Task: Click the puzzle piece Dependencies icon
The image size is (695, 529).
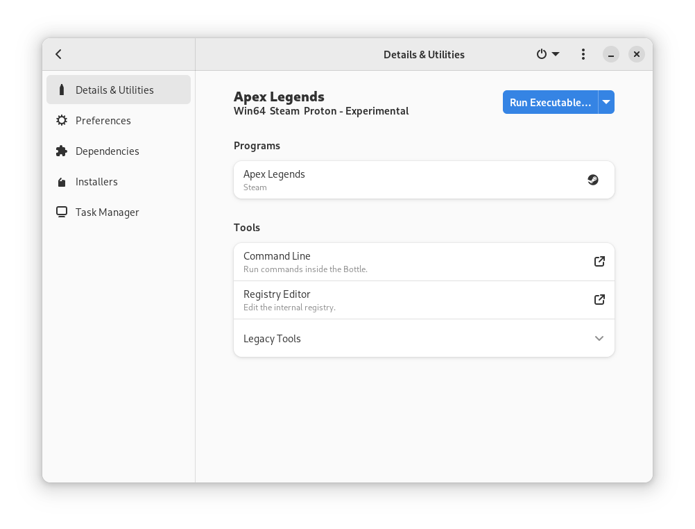Action: (62, 151)
